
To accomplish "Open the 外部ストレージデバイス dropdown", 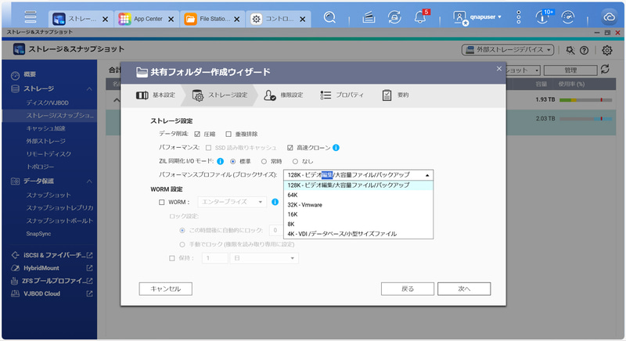I will coord(508,50).
